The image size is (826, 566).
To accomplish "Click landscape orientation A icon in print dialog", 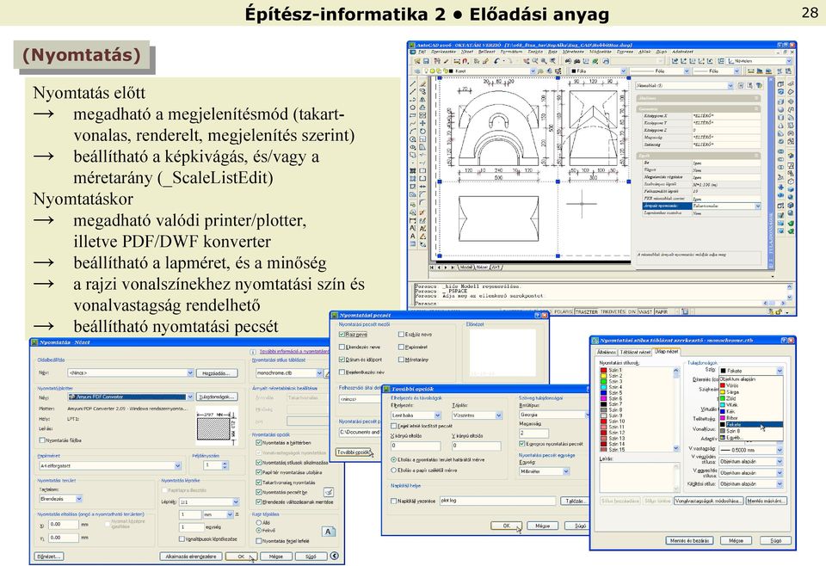I will (x=328, y=532).
